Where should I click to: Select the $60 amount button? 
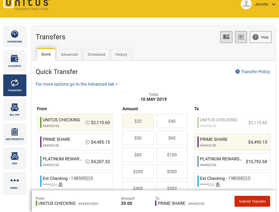coord(172,138)
